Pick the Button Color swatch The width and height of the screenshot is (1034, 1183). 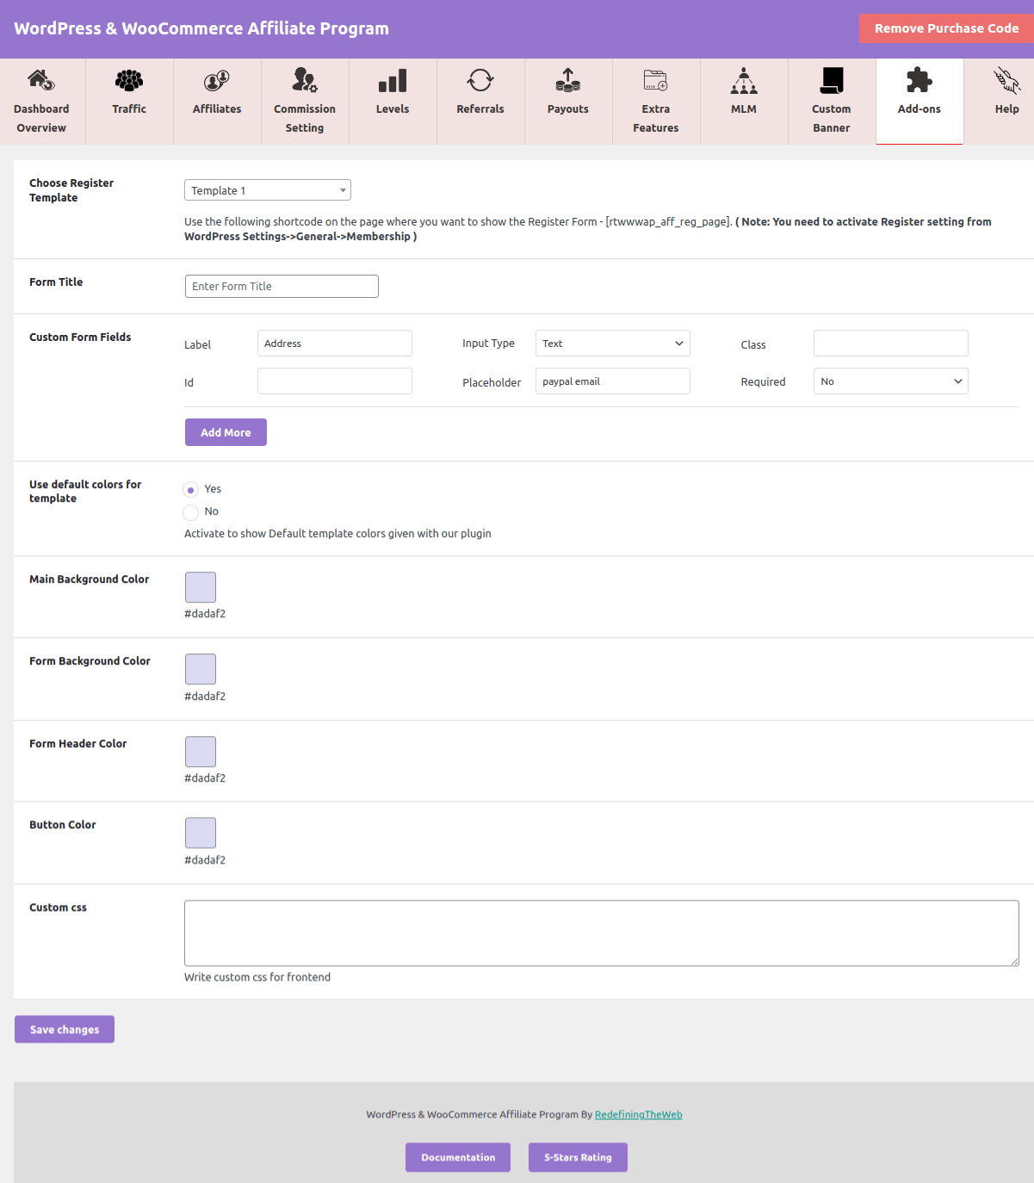coord(201,833)
